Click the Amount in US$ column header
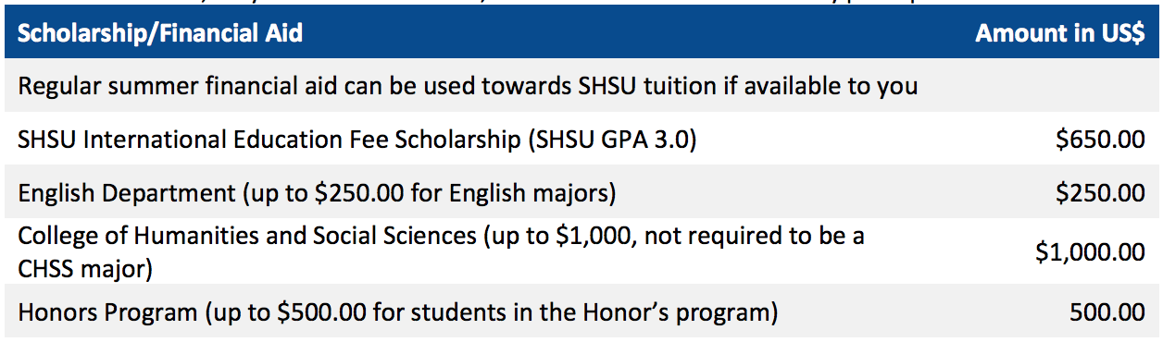The height and width of the screenshot is (342, 1163). tap(1060, 33)
